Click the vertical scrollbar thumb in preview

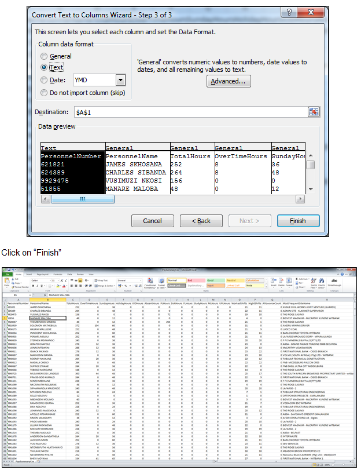(311, 165)
